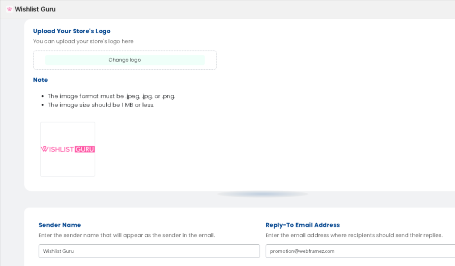Click the reply-to email helper description text

354,235
